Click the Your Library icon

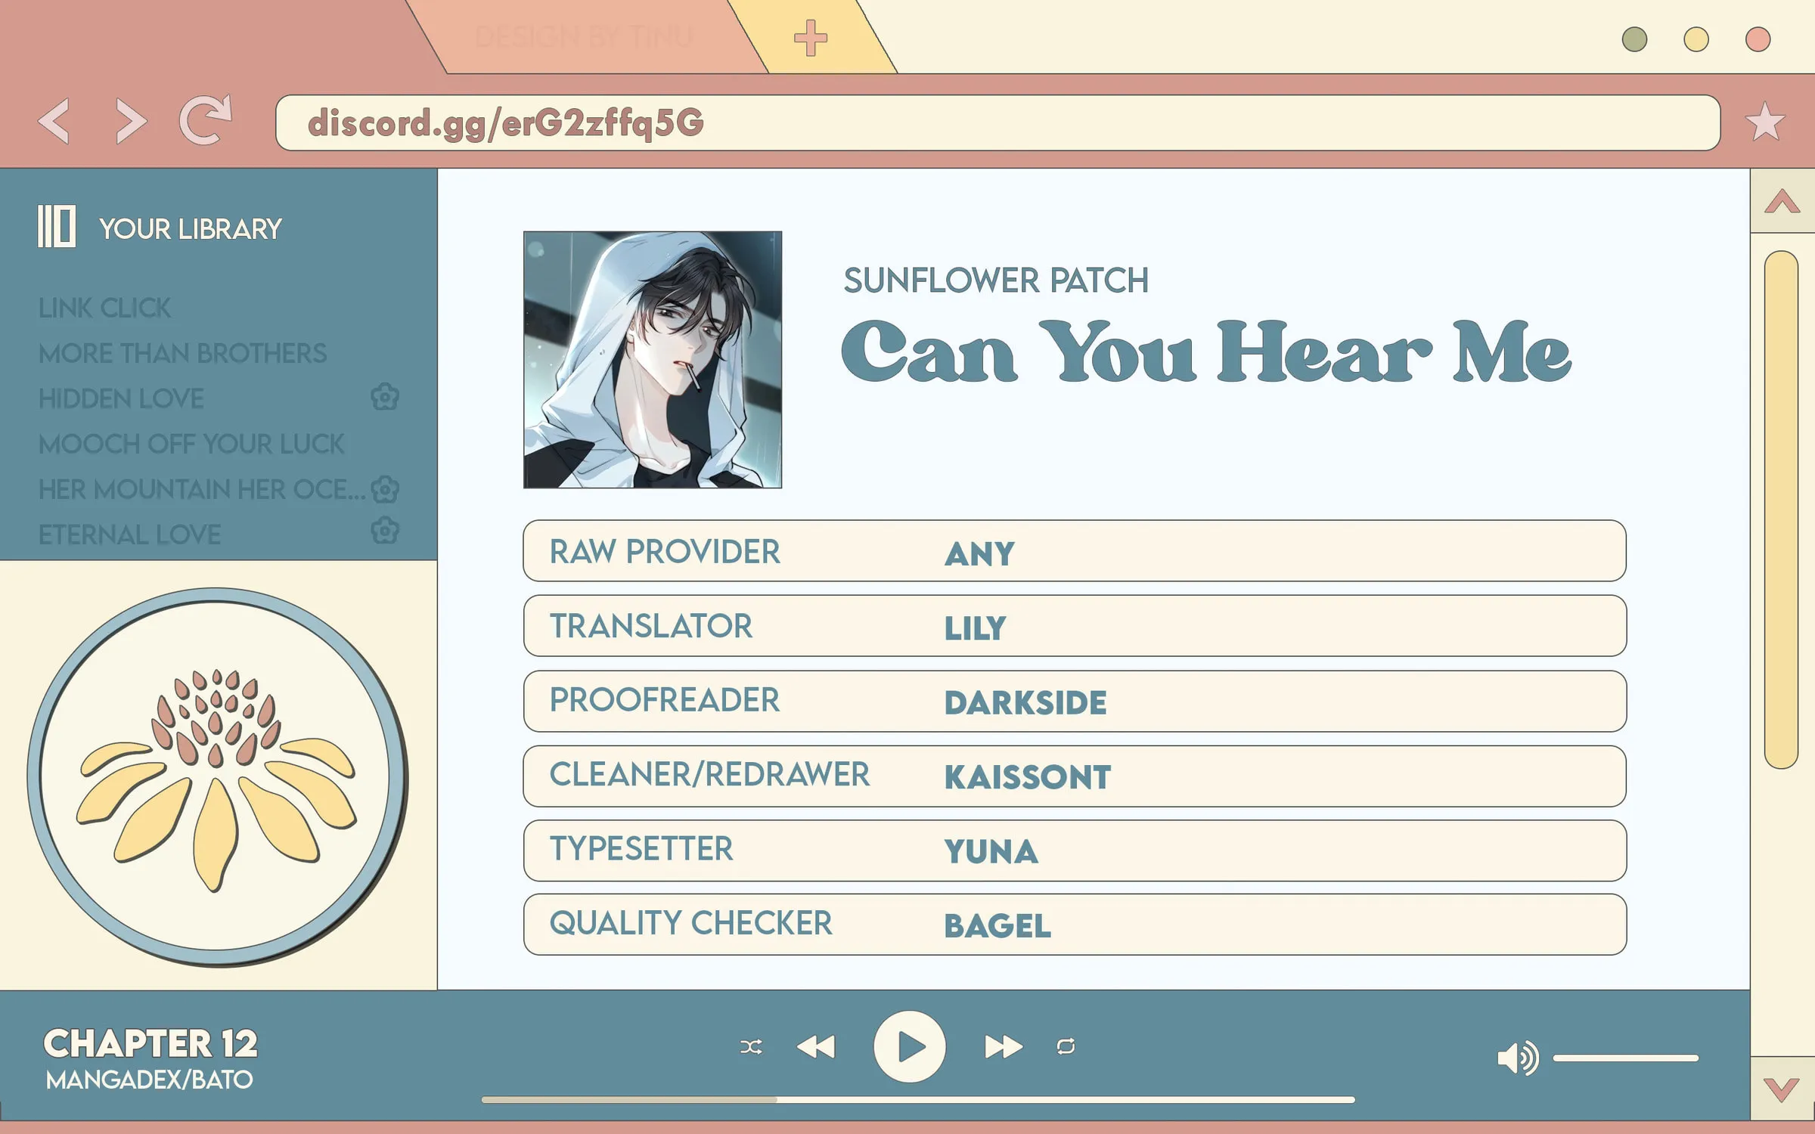(x=57, y=226)
